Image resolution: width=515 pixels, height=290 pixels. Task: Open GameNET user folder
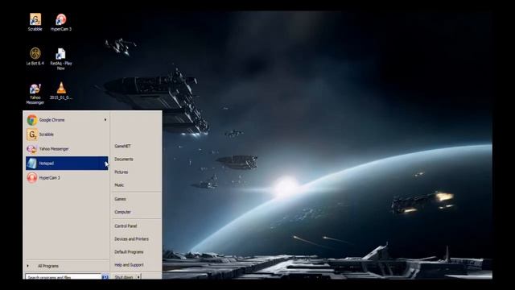click(122, 147)
